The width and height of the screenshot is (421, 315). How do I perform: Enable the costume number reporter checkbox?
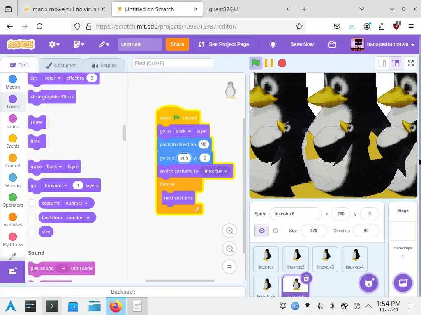(32, 203)
